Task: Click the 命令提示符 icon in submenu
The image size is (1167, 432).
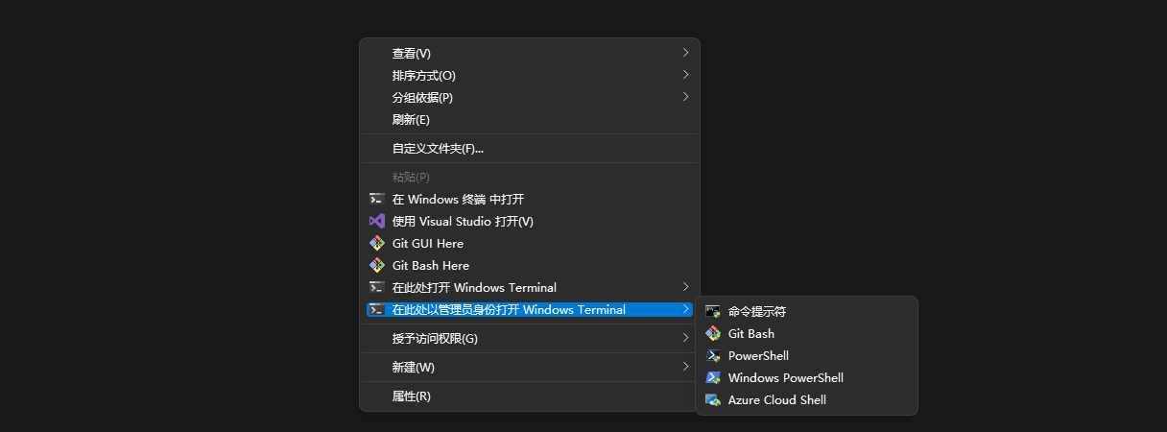Action: [x=712, y=311]
